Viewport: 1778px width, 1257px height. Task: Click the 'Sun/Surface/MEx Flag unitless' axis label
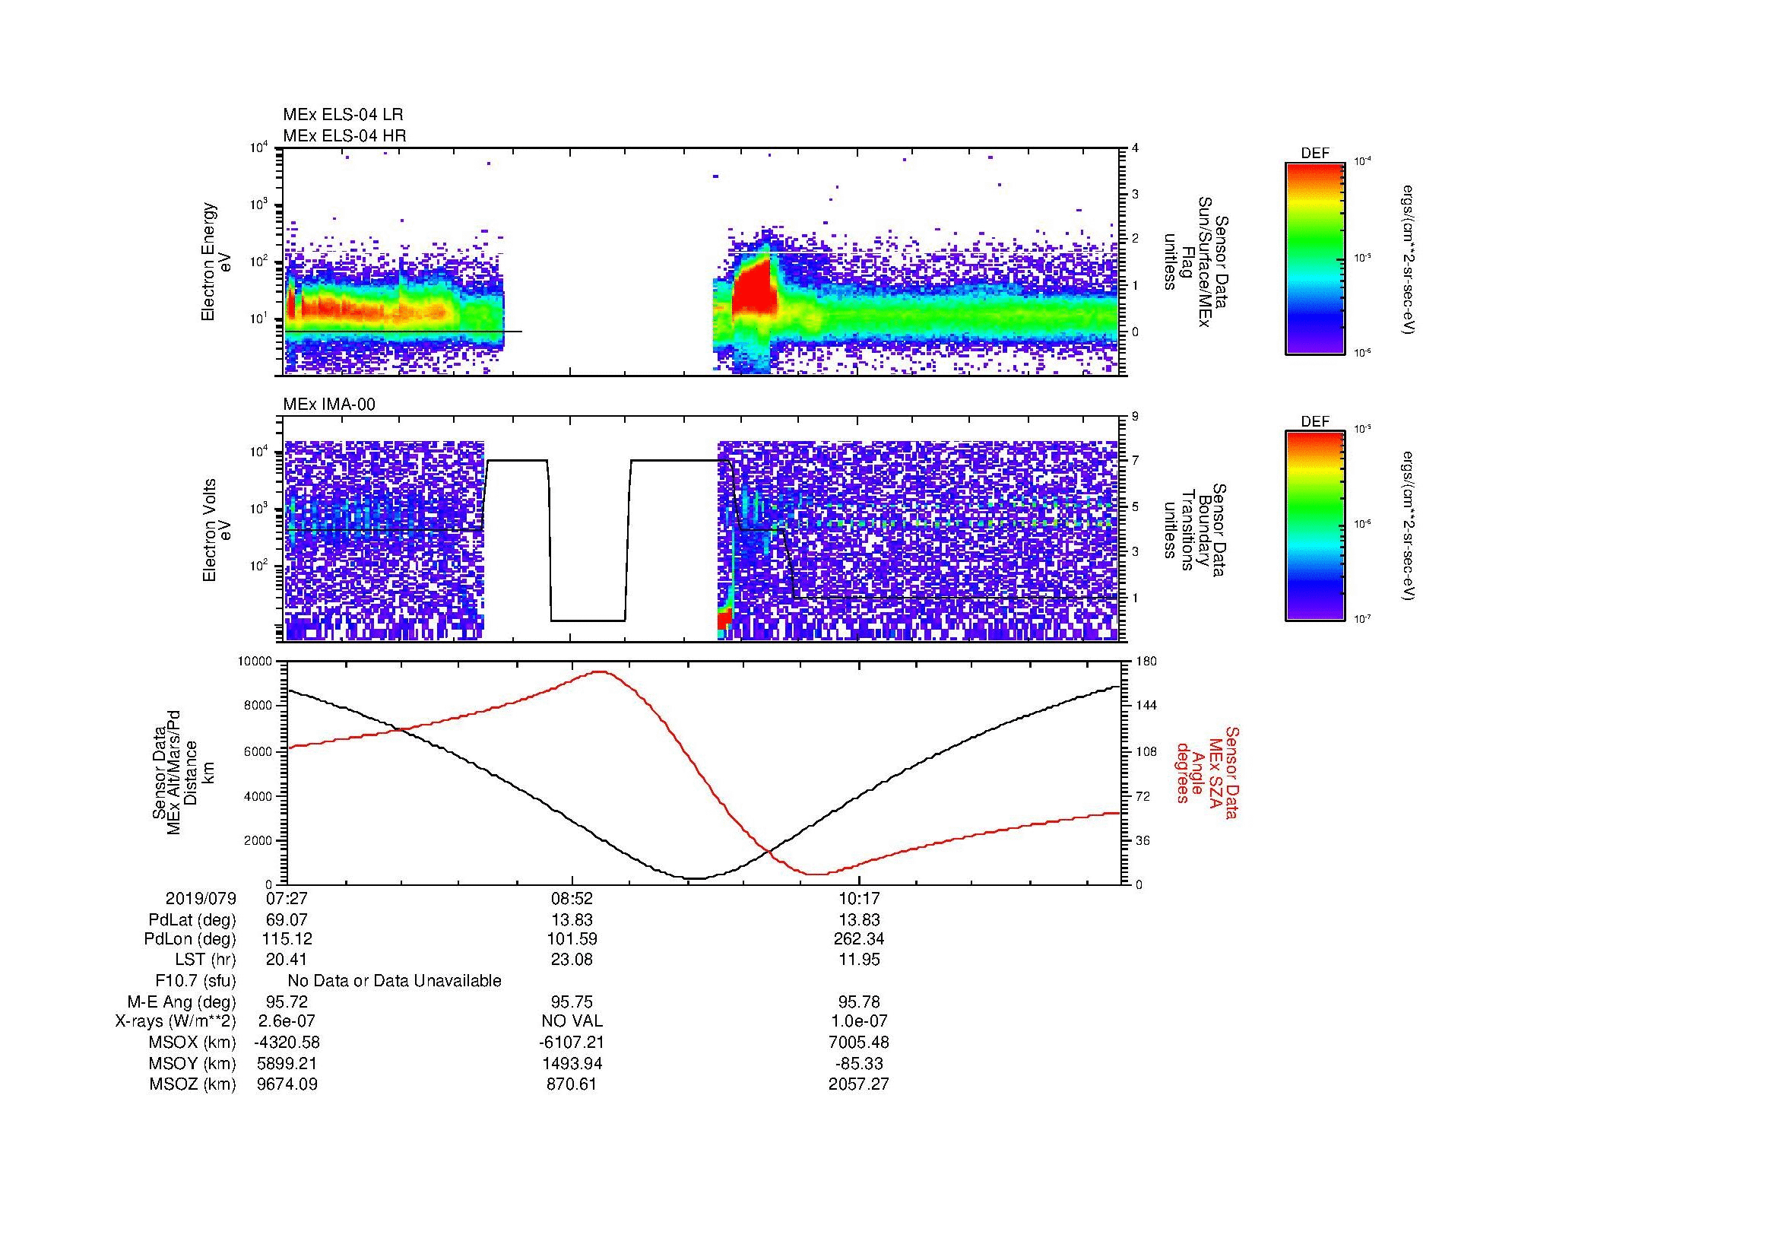tap(1195, 262)
